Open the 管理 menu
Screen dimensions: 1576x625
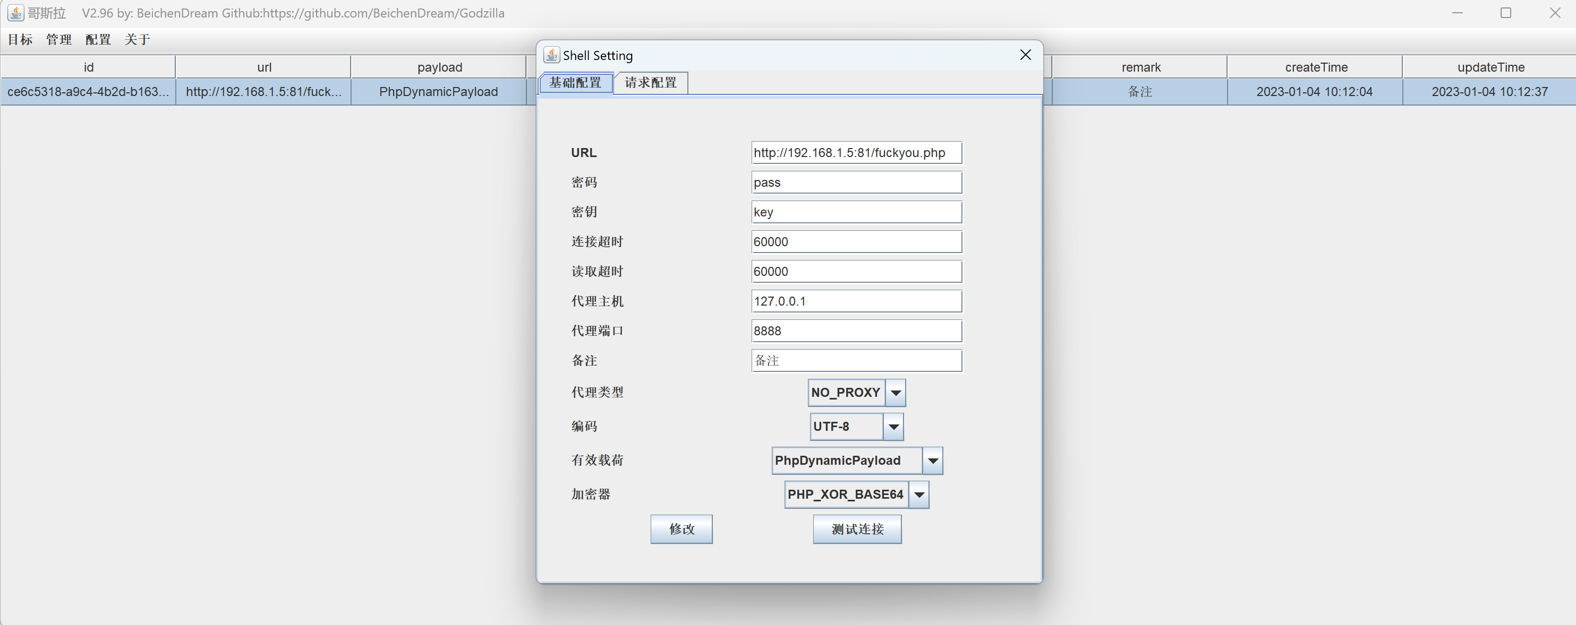(59, 40)
